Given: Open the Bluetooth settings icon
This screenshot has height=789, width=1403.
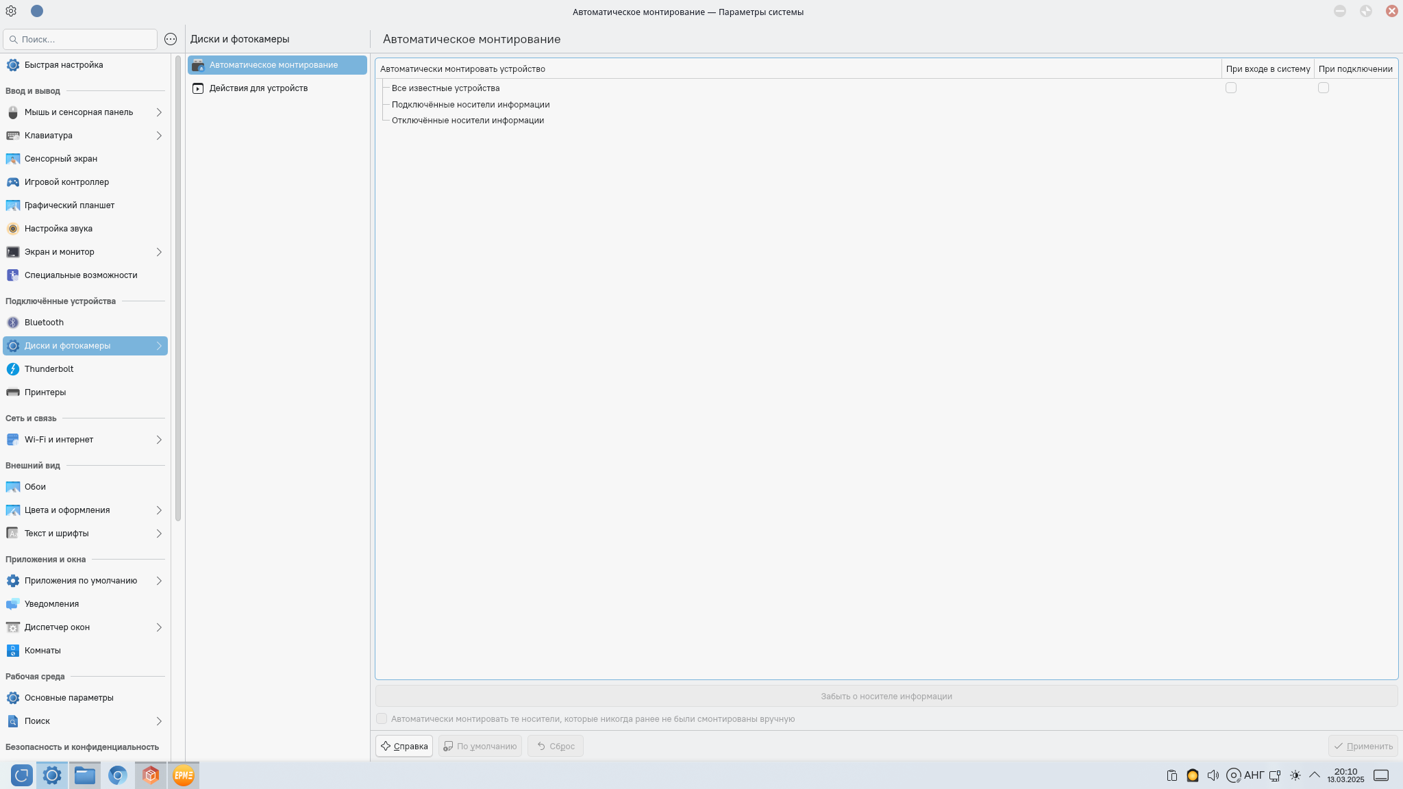Looking at the screenshot, I should [x=13, y=323].
